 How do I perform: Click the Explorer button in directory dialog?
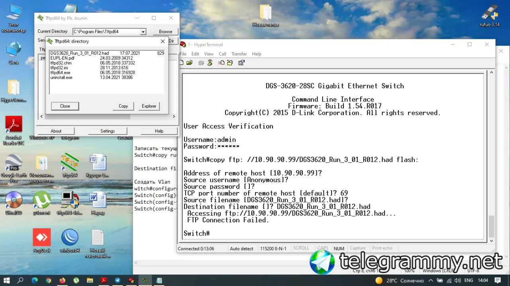tap(149, 106)
